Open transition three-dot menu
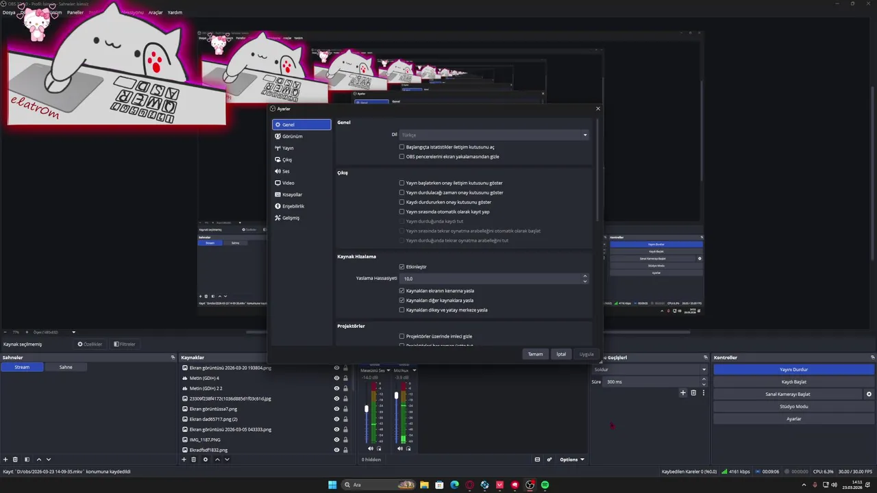Screen dimensions: 877x493 pyautogui.click(x=703, y=393)
